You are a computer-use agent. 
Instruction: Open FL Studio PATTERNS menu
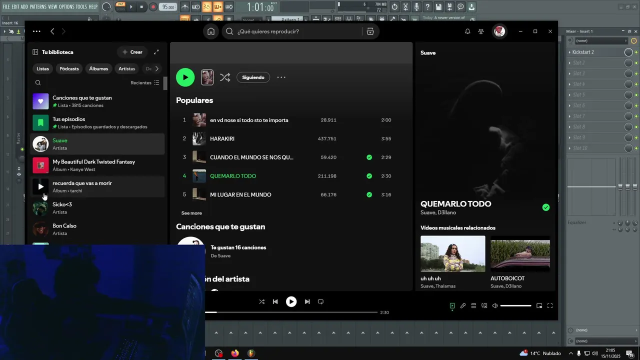click(x=38, y=6)
